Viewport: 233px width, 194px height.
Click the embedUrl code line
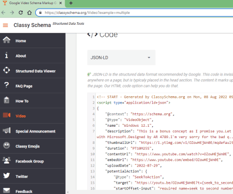point(164,160)
